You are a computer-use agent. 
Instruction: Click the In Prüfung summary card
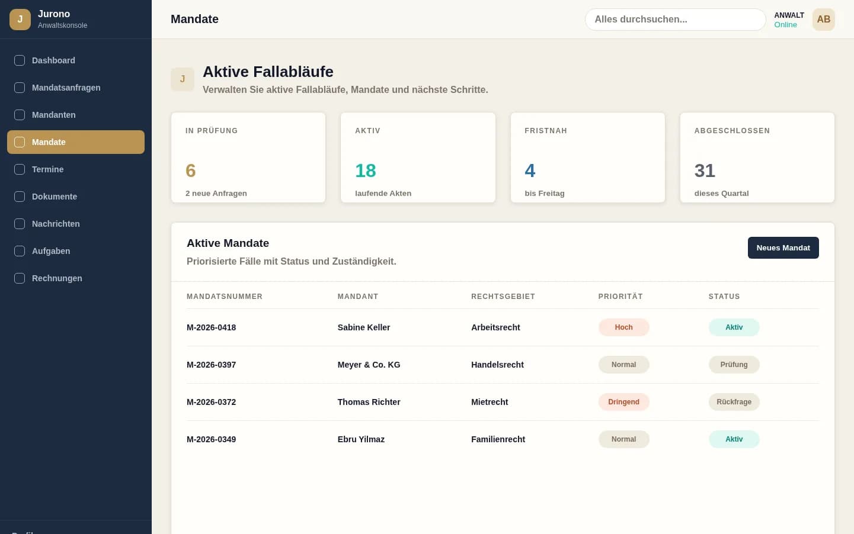coord(248,157)
